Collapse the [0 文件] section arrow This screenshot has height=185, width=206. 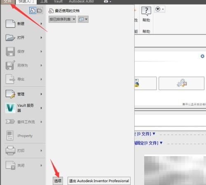(154, 133)
